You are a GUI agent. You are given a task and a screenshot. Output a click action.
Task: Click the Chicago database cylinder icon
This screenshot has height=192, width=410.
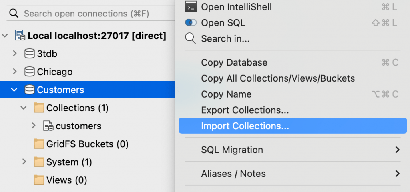[x=30, y=72]
